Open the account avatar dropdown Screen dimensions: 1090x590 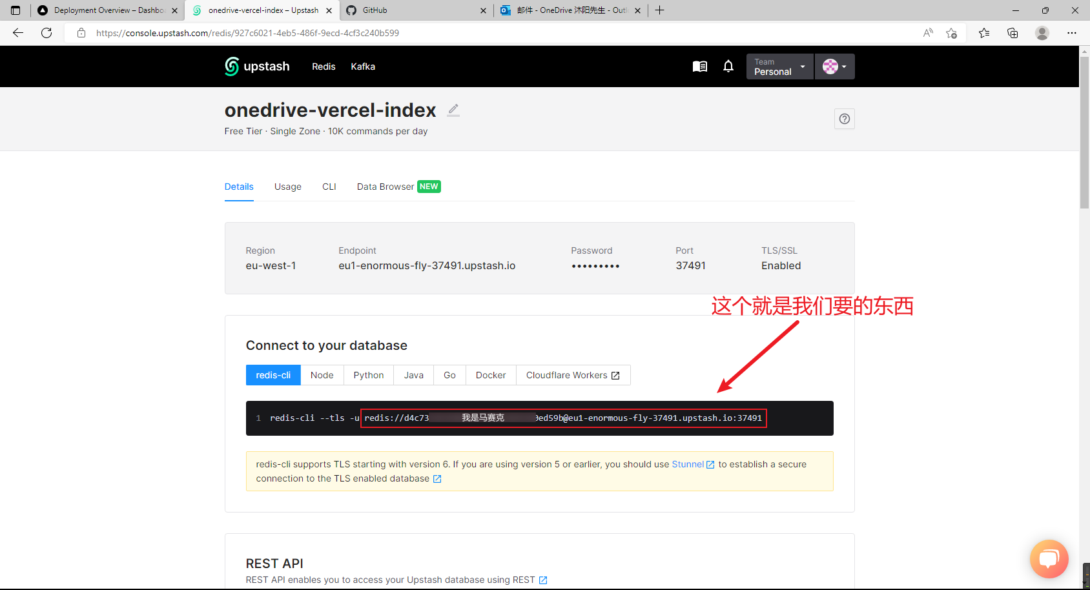834,66
